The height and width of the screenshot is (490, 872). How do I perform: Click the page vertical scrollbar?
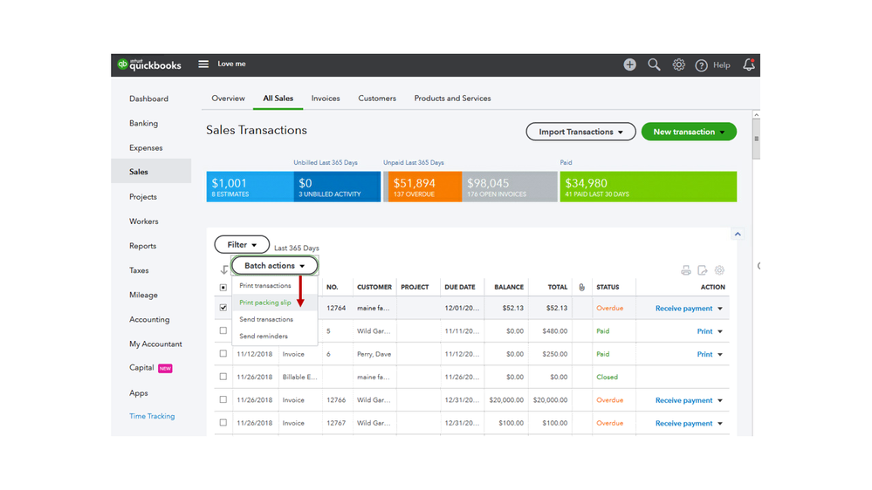pos(756,139)
